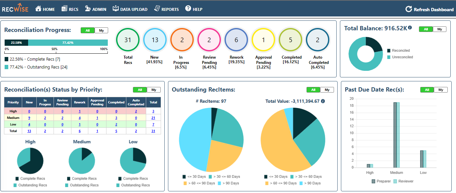Click the reconciliation progress bar

click(56, 42)
